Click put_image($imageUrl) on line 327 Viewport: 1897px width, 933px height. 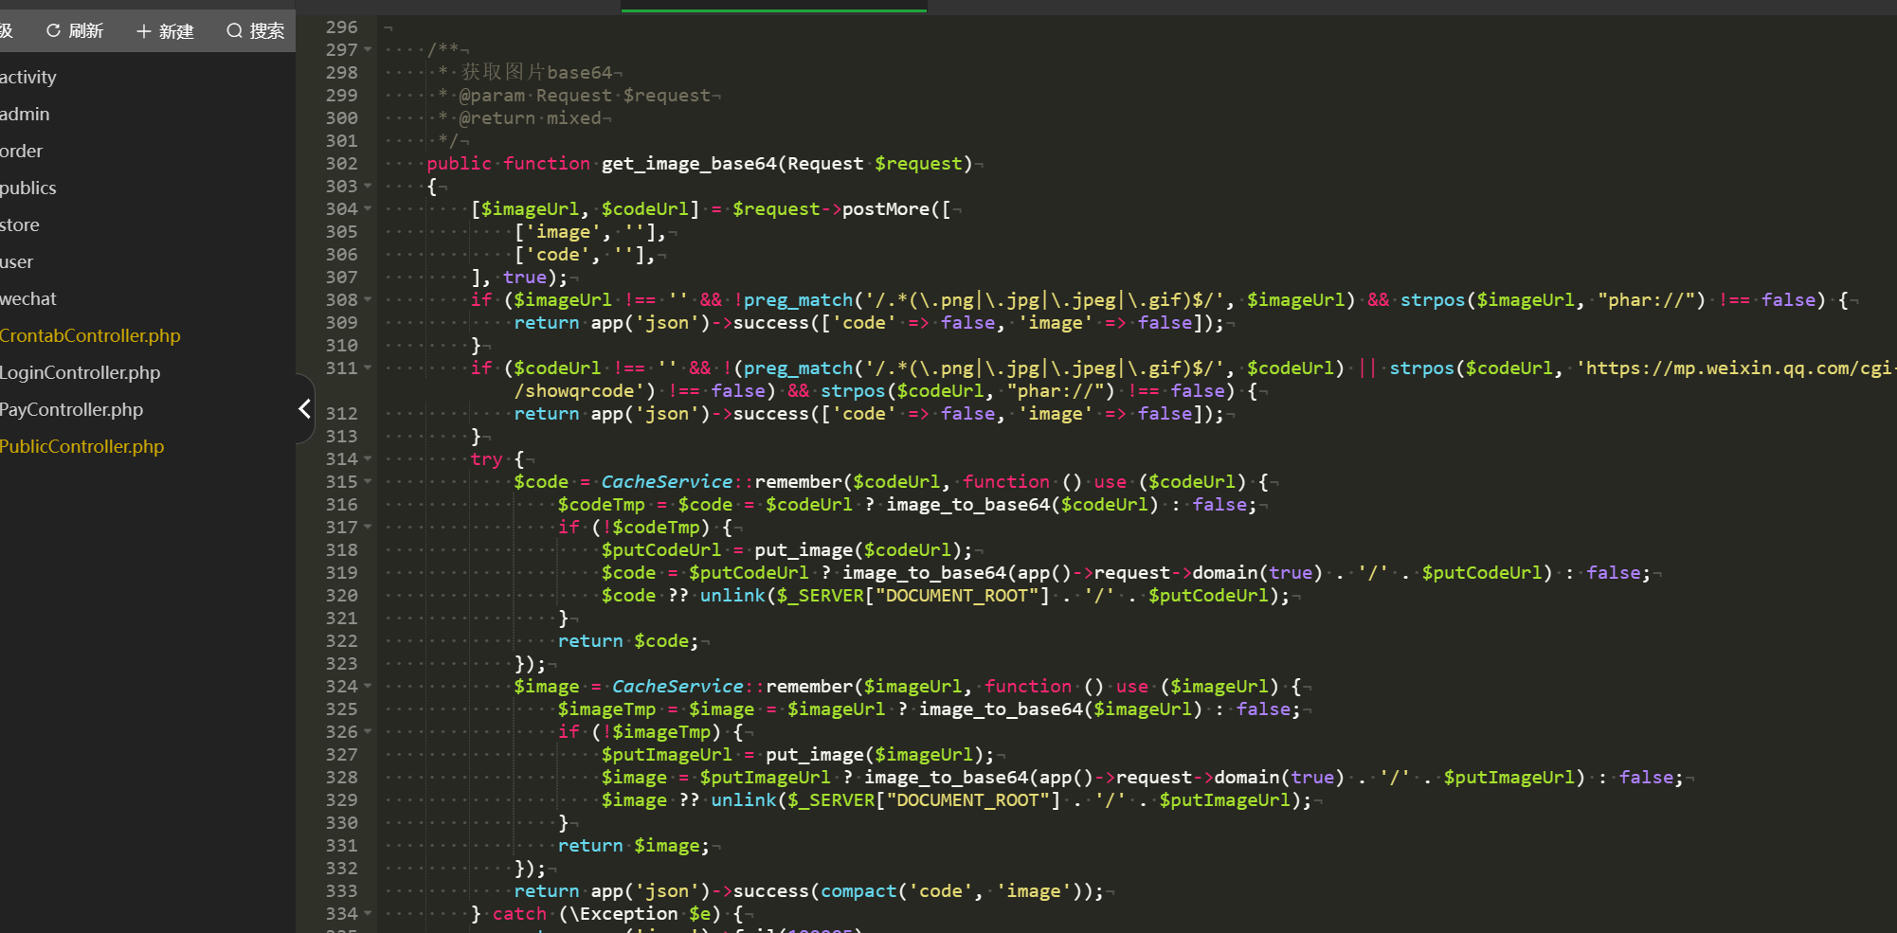875,754
